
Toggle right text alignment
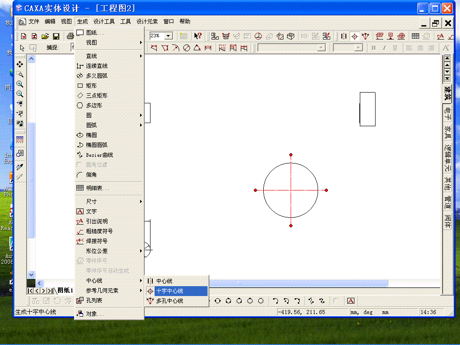pyautogui.click(x=431, y=48)
